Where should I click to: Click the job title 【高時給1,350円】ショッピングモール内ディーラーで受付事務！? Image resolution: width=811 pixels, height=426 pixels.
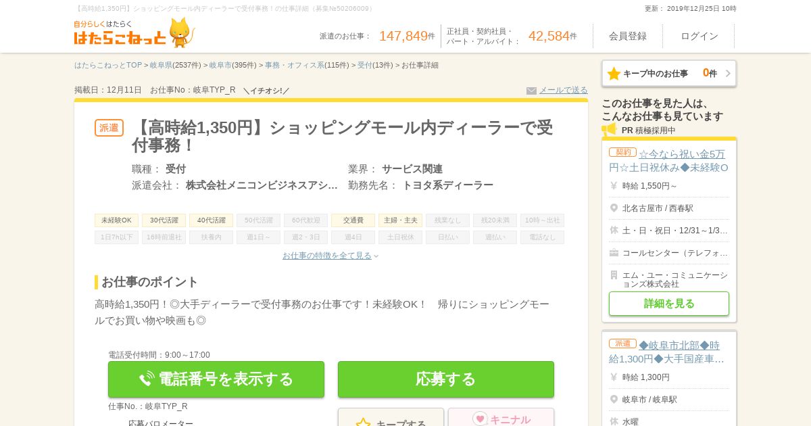(342, 136)
